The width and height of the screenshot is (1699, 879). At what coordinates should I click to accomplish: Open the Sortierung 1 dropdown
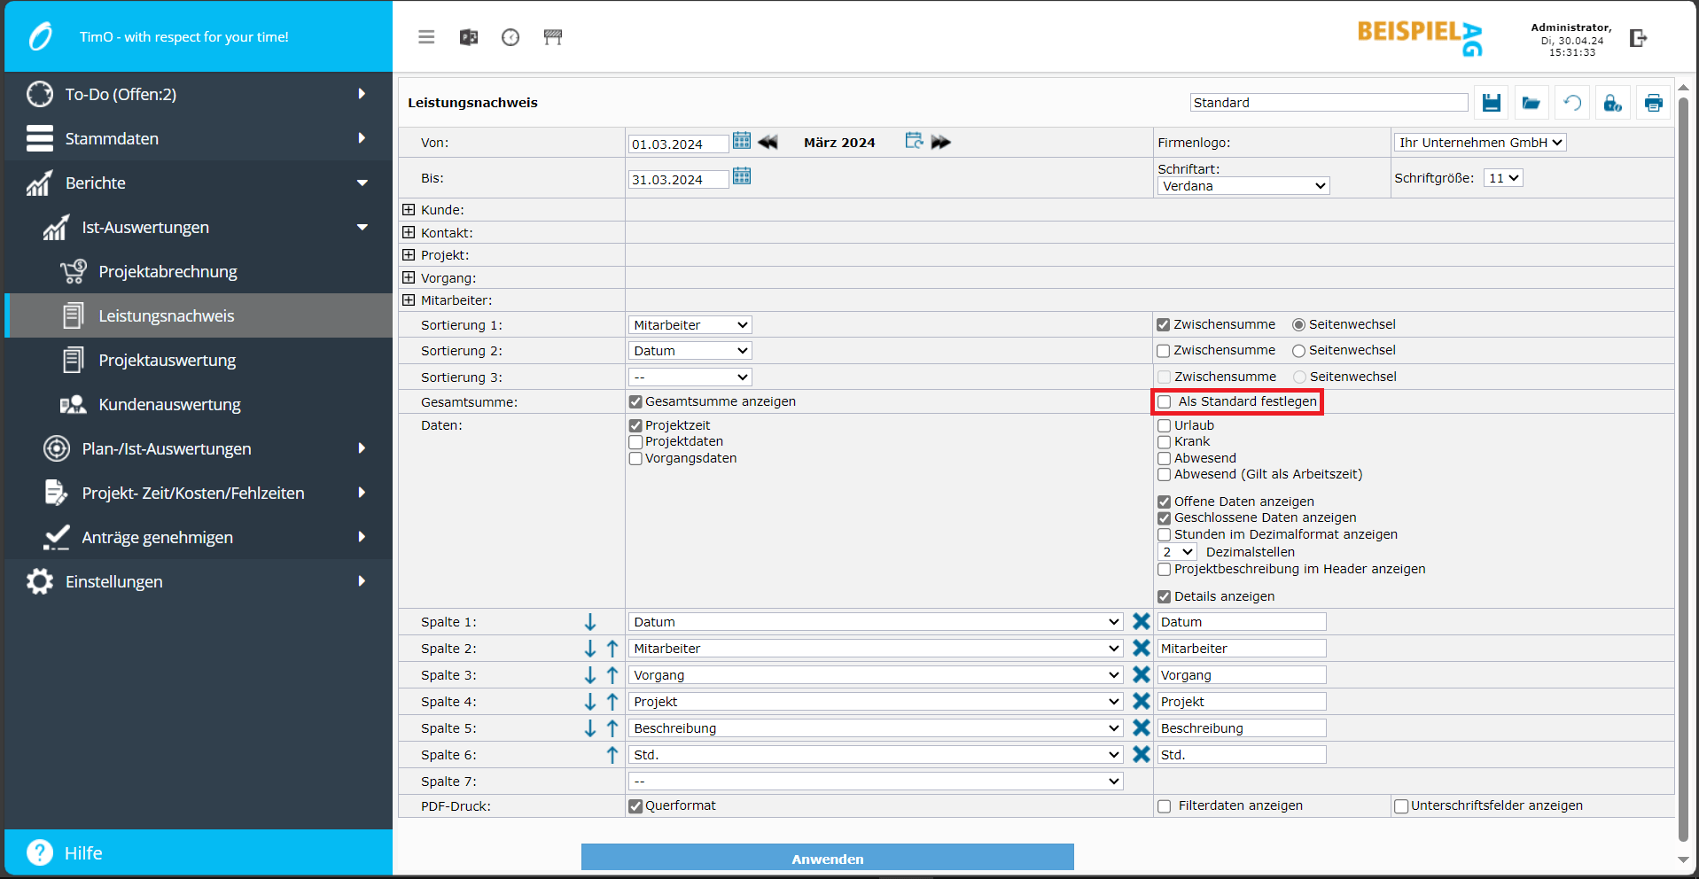690,325
